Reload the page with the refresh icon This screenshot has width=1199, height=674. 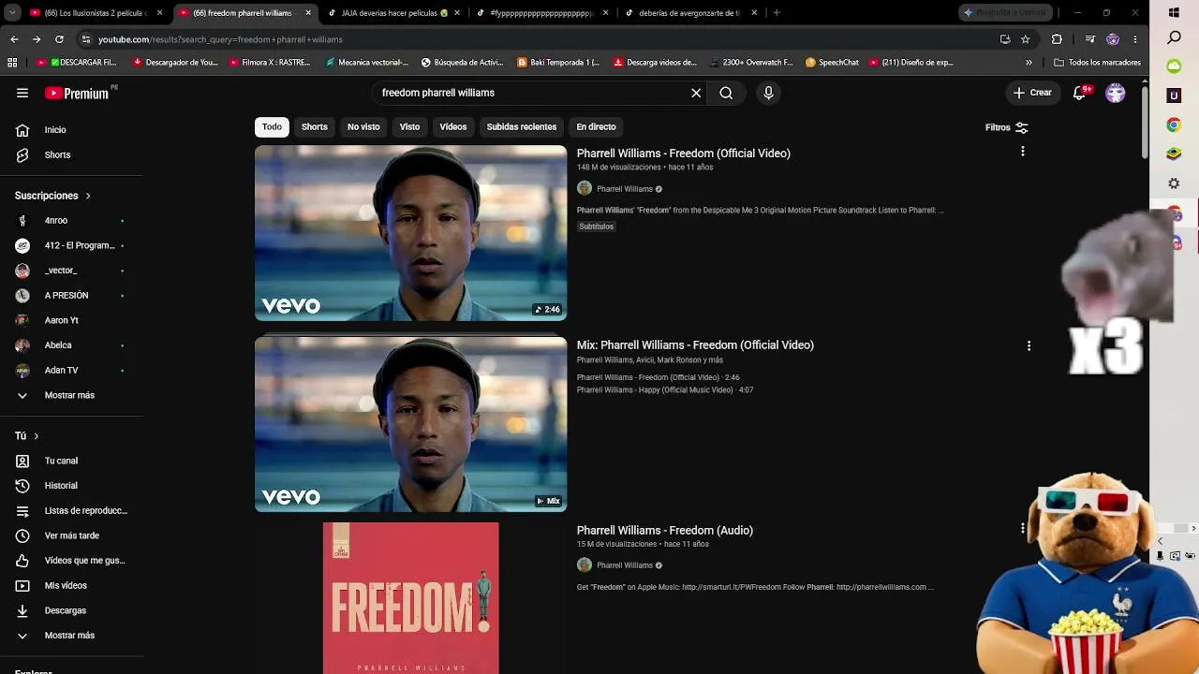59,39
